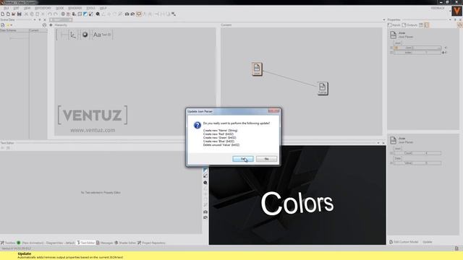The height and width of the screenshot is (260, 463).
Task: Click the Ventuz logo at top right
Action: point(456,12)
